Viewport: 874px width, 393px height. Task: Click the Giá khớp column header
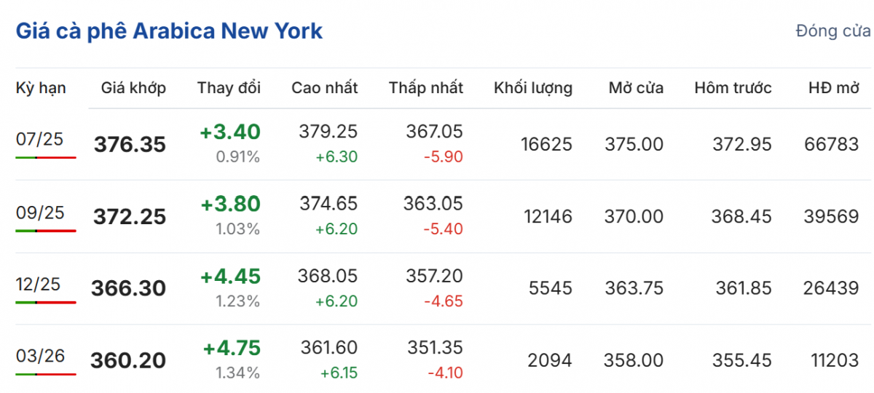click(x=133, y=88)
